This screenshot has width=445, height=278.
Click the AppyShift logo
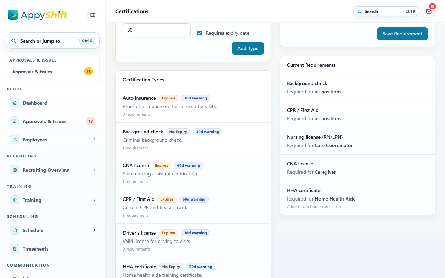pos(38,15)
